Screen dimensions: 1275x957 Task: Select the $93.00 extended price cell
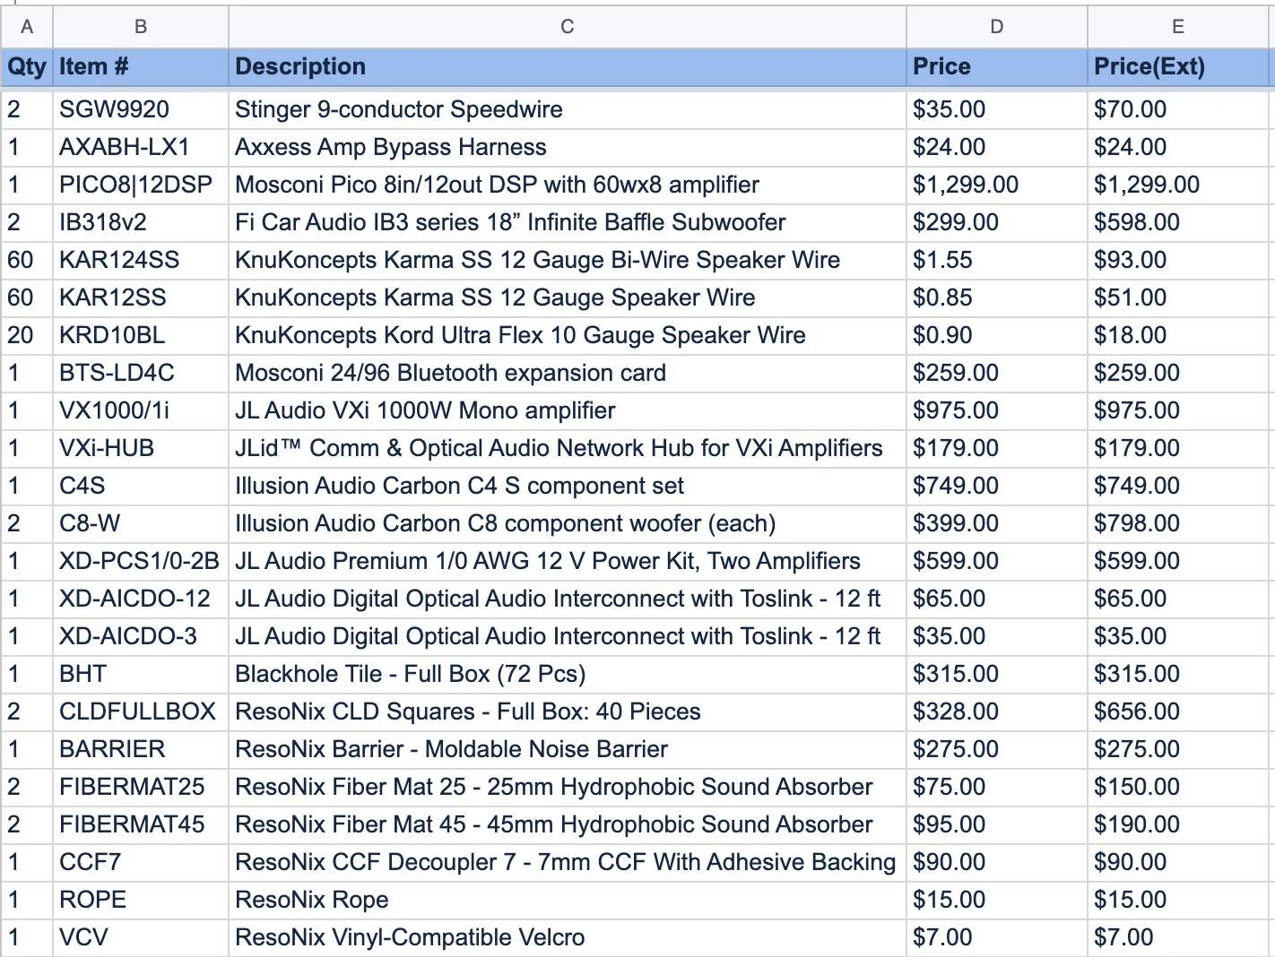[1178, 260]
